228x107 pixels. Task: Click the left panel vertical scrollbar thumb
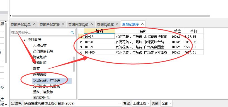[x=6, y=43]
